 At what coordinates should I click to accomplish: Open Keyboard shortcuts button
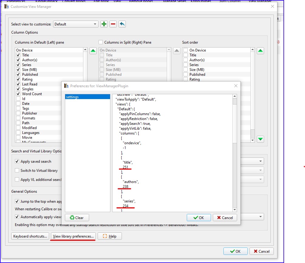[30, 236]
